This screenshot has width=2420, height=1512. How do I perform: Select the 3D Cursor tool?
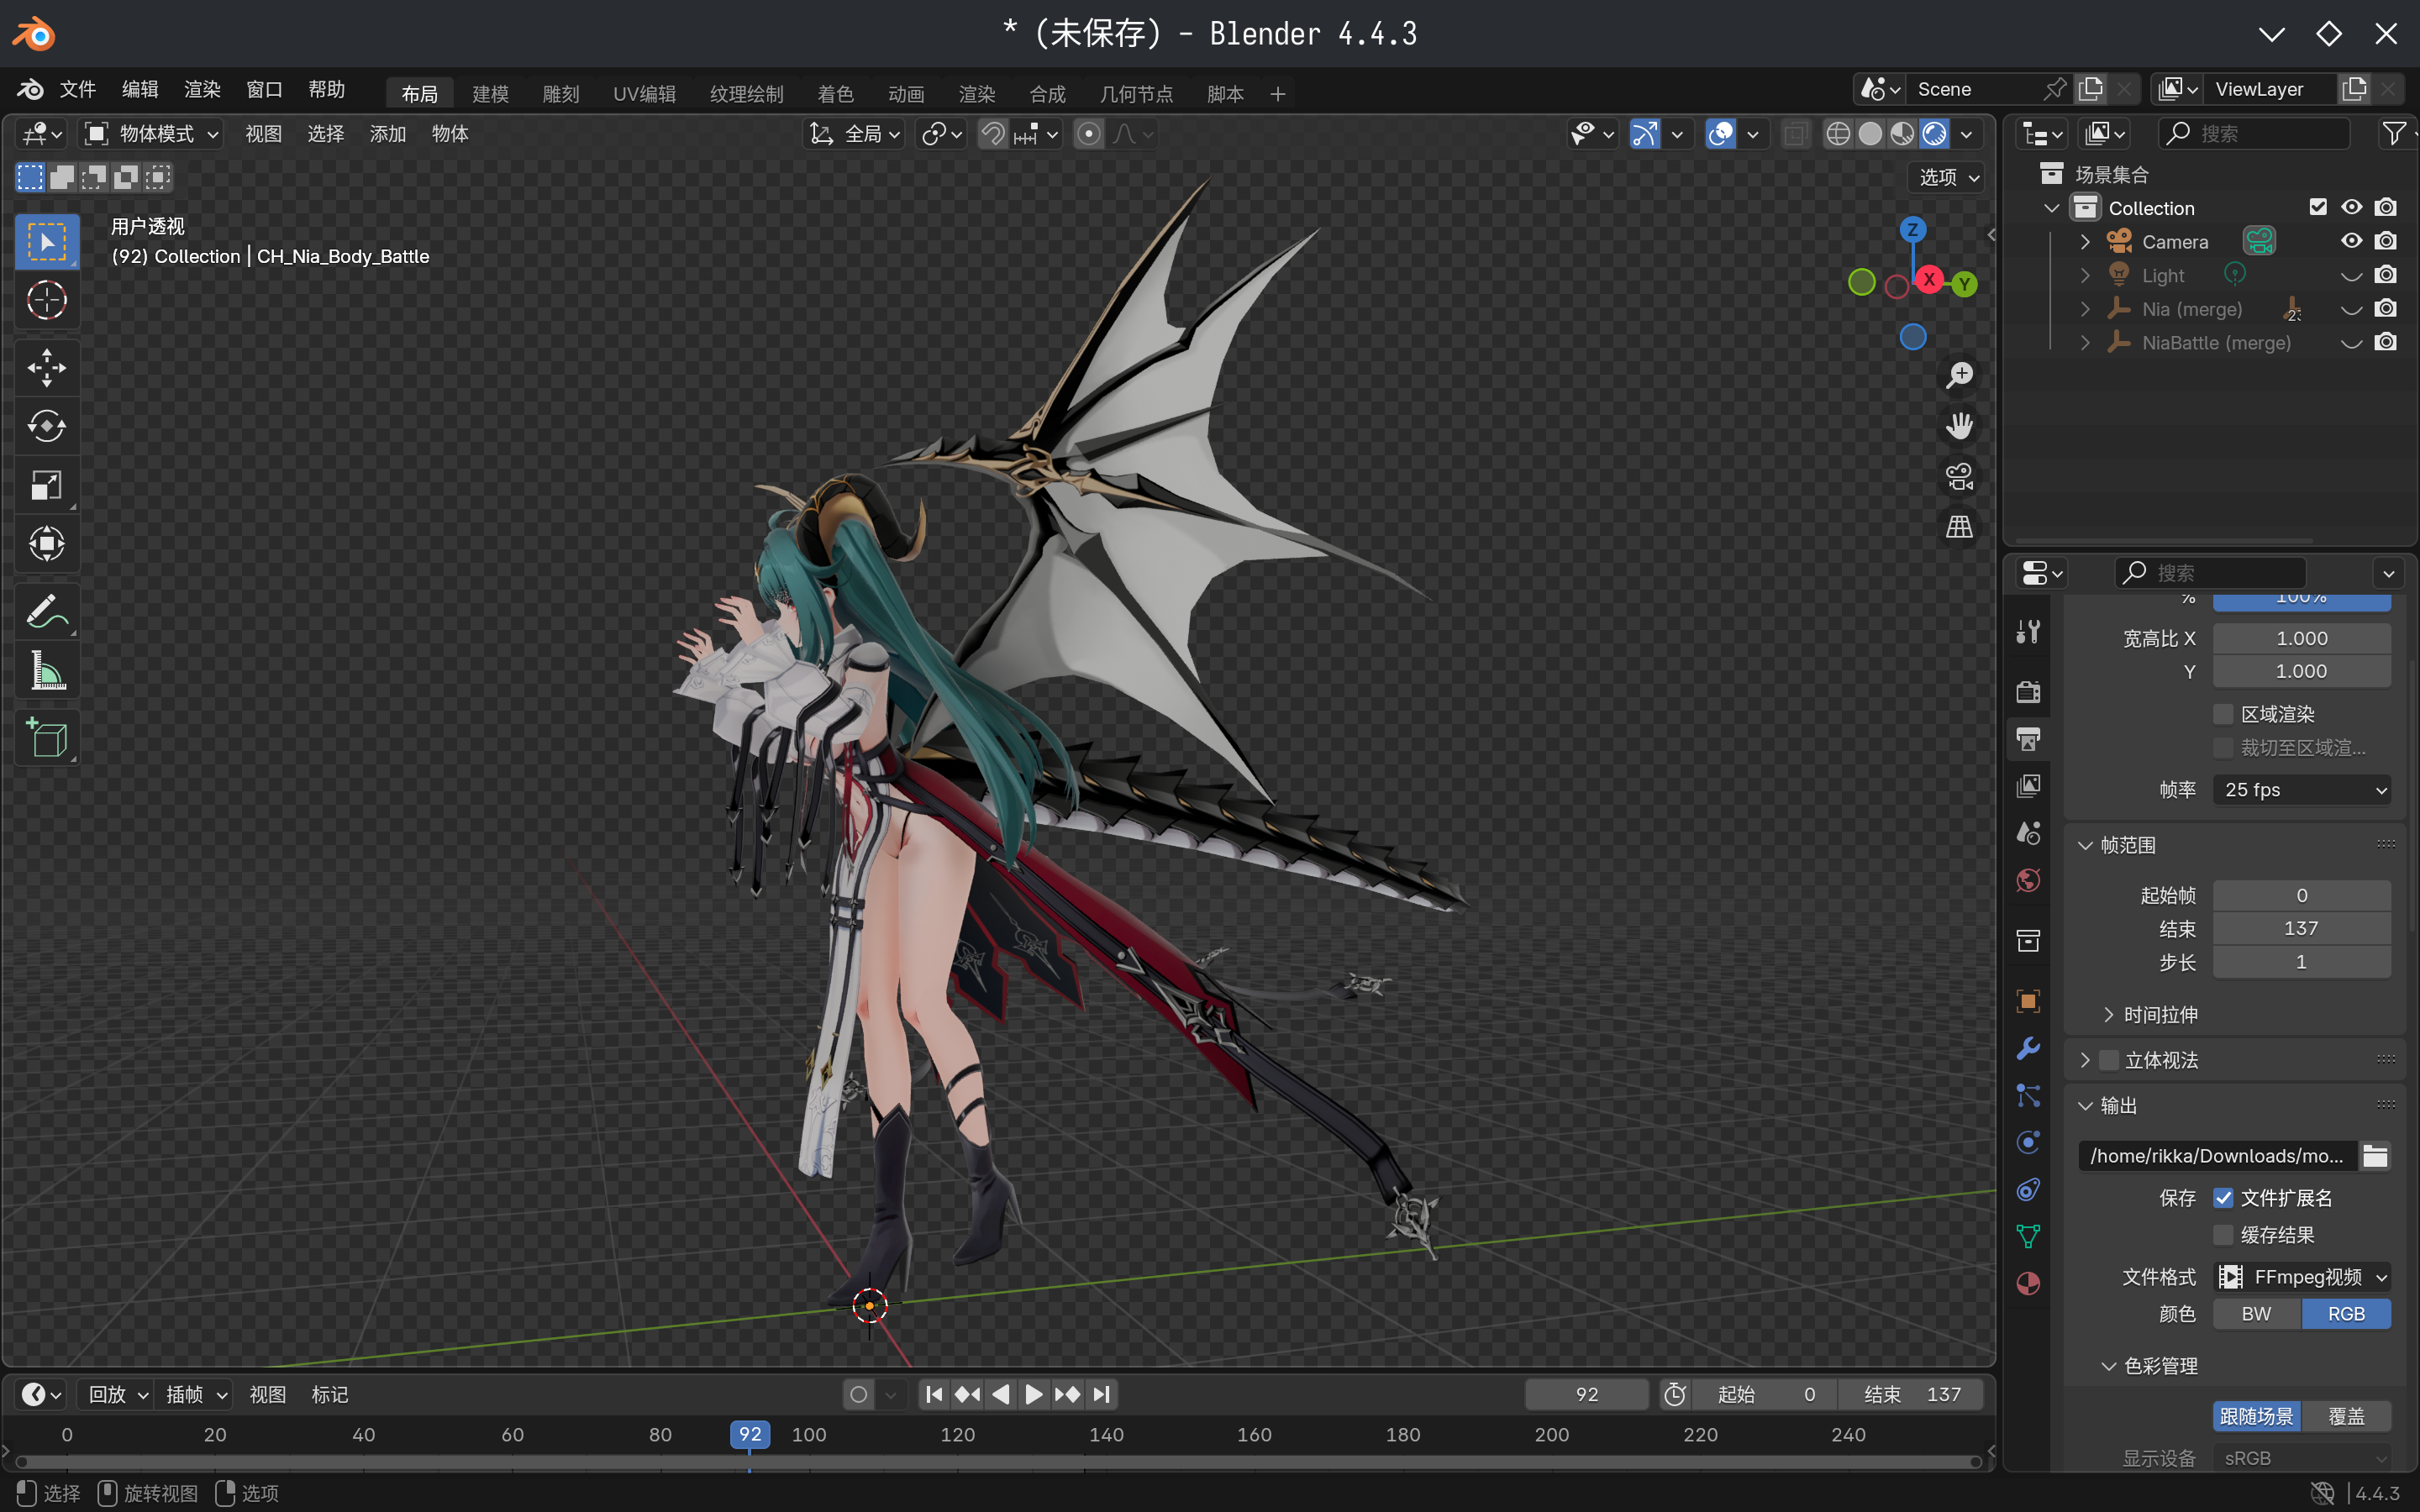(x=47, y=300)
